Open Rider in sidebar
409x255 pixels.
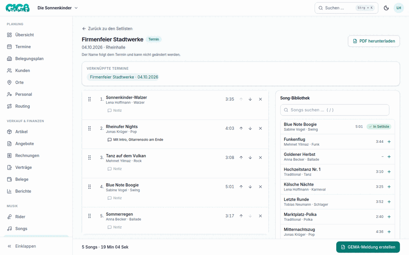click(36, 217)
